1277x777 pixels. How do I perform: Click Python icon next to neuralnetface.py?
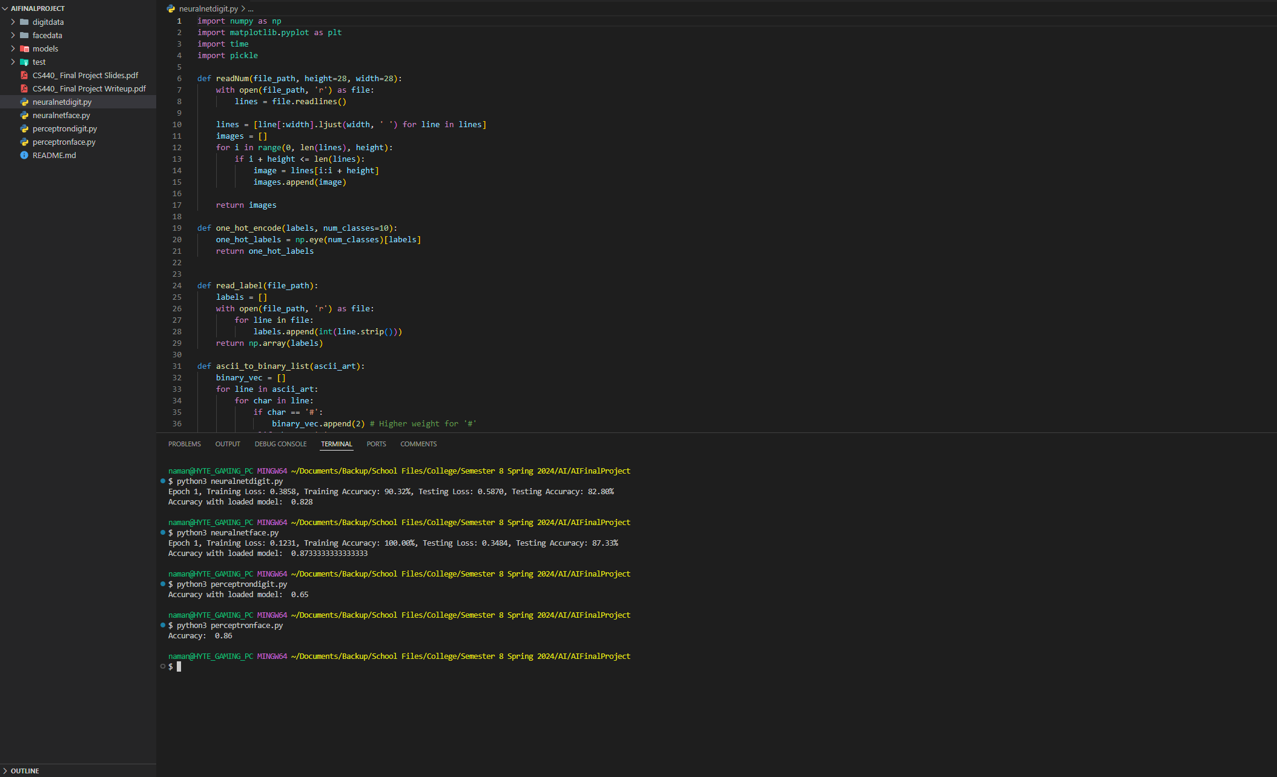[24, 115]
